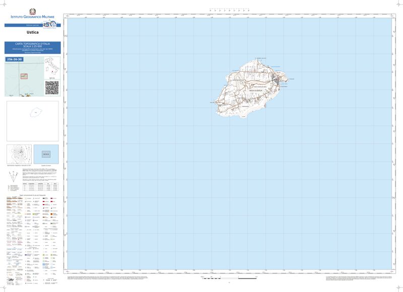Click the graphic scale bar below the map
This screenshot has width=403, height=292.
229,277
